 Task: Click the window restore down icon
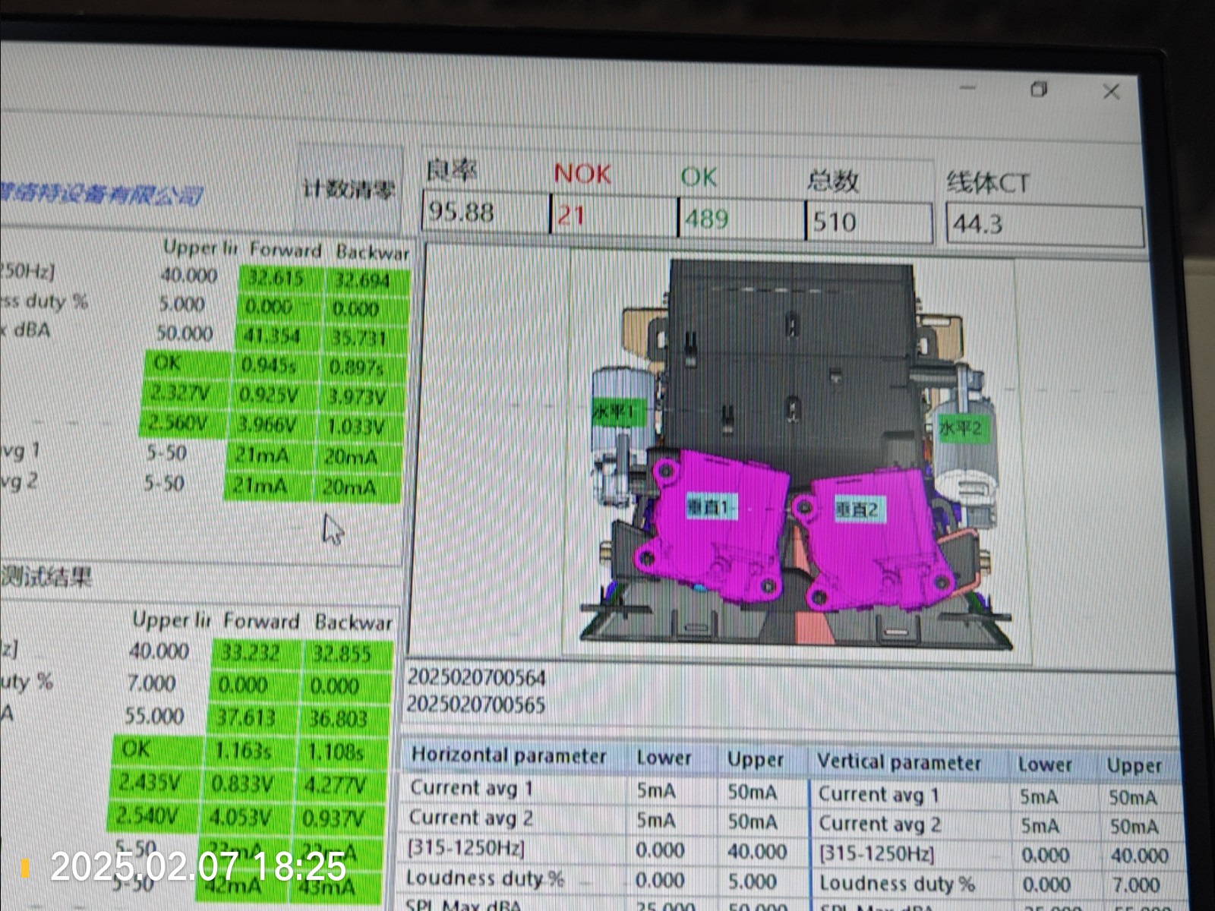click(1039, 90)
